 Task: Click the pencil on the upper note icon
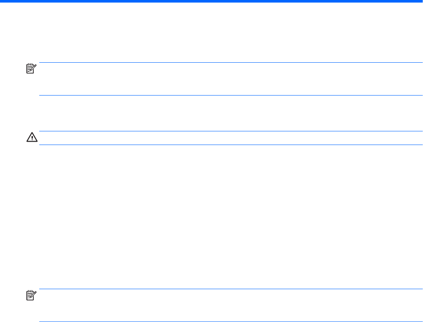pyautogui.click(x=35, y=67)
